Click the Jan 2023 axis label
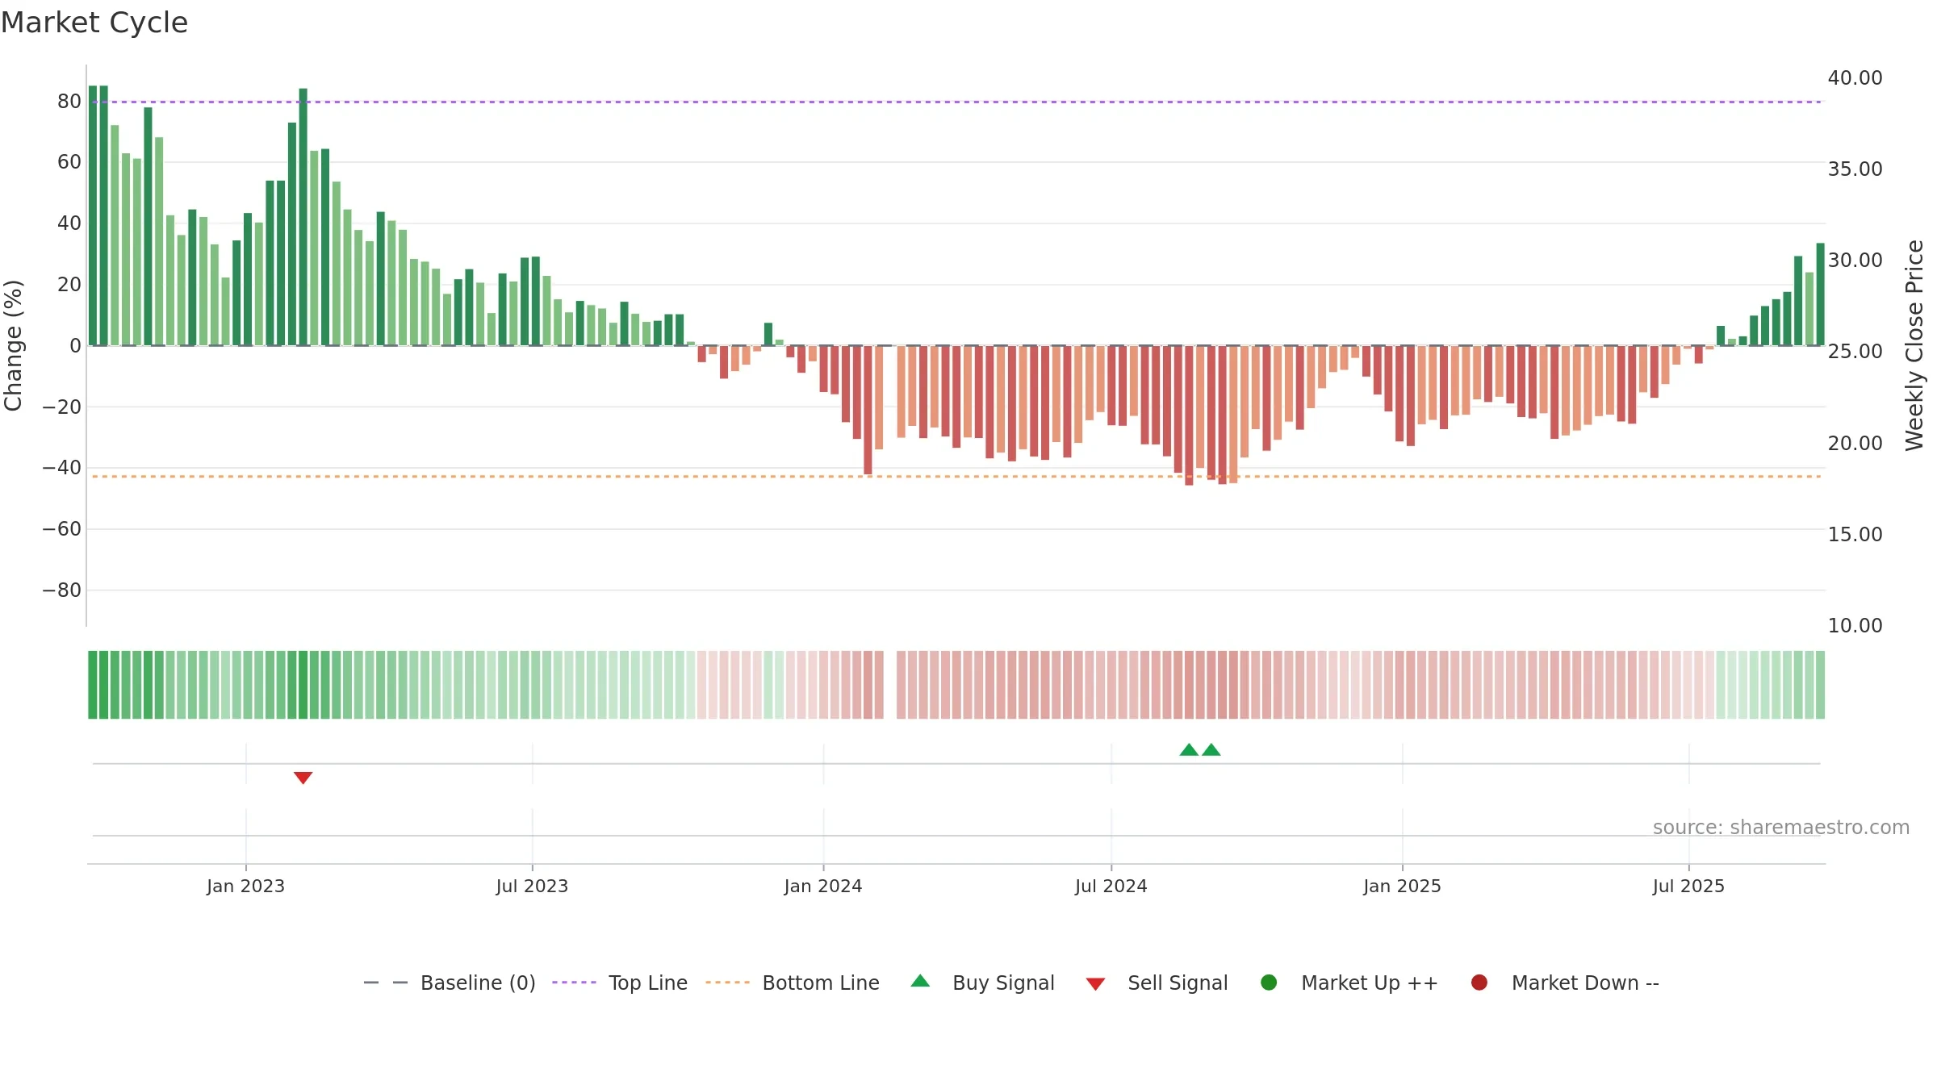Viewport: 1937px width, 1089px height. point(245,886)
